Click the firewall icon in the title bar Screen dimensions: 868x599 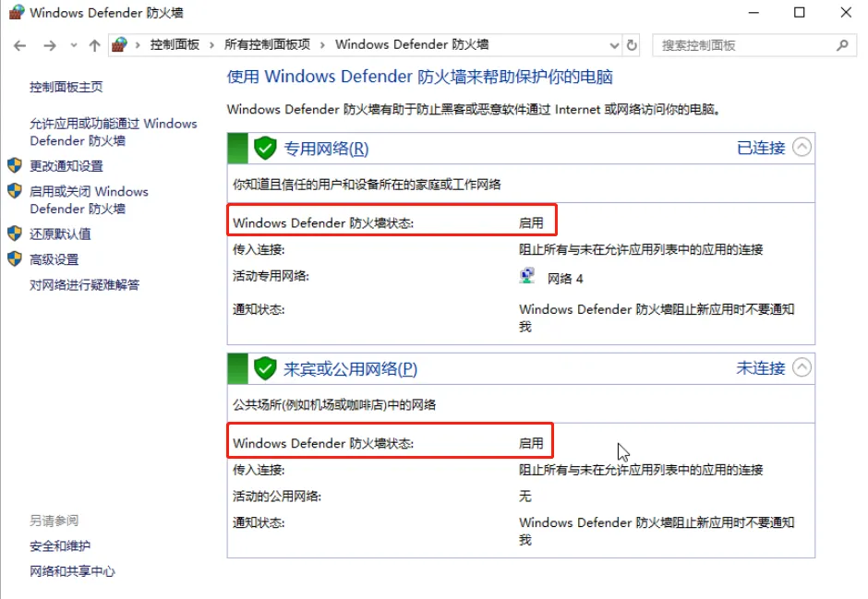click(x=14, y=12)
